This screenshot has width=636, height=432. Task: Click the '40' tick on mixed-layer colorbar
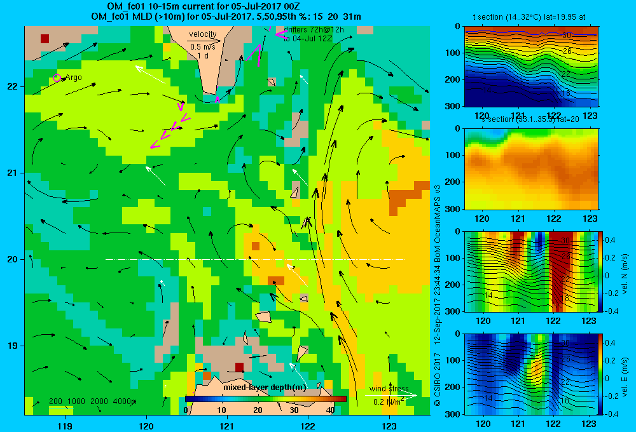pyautogui.click(x=331, y=410)
